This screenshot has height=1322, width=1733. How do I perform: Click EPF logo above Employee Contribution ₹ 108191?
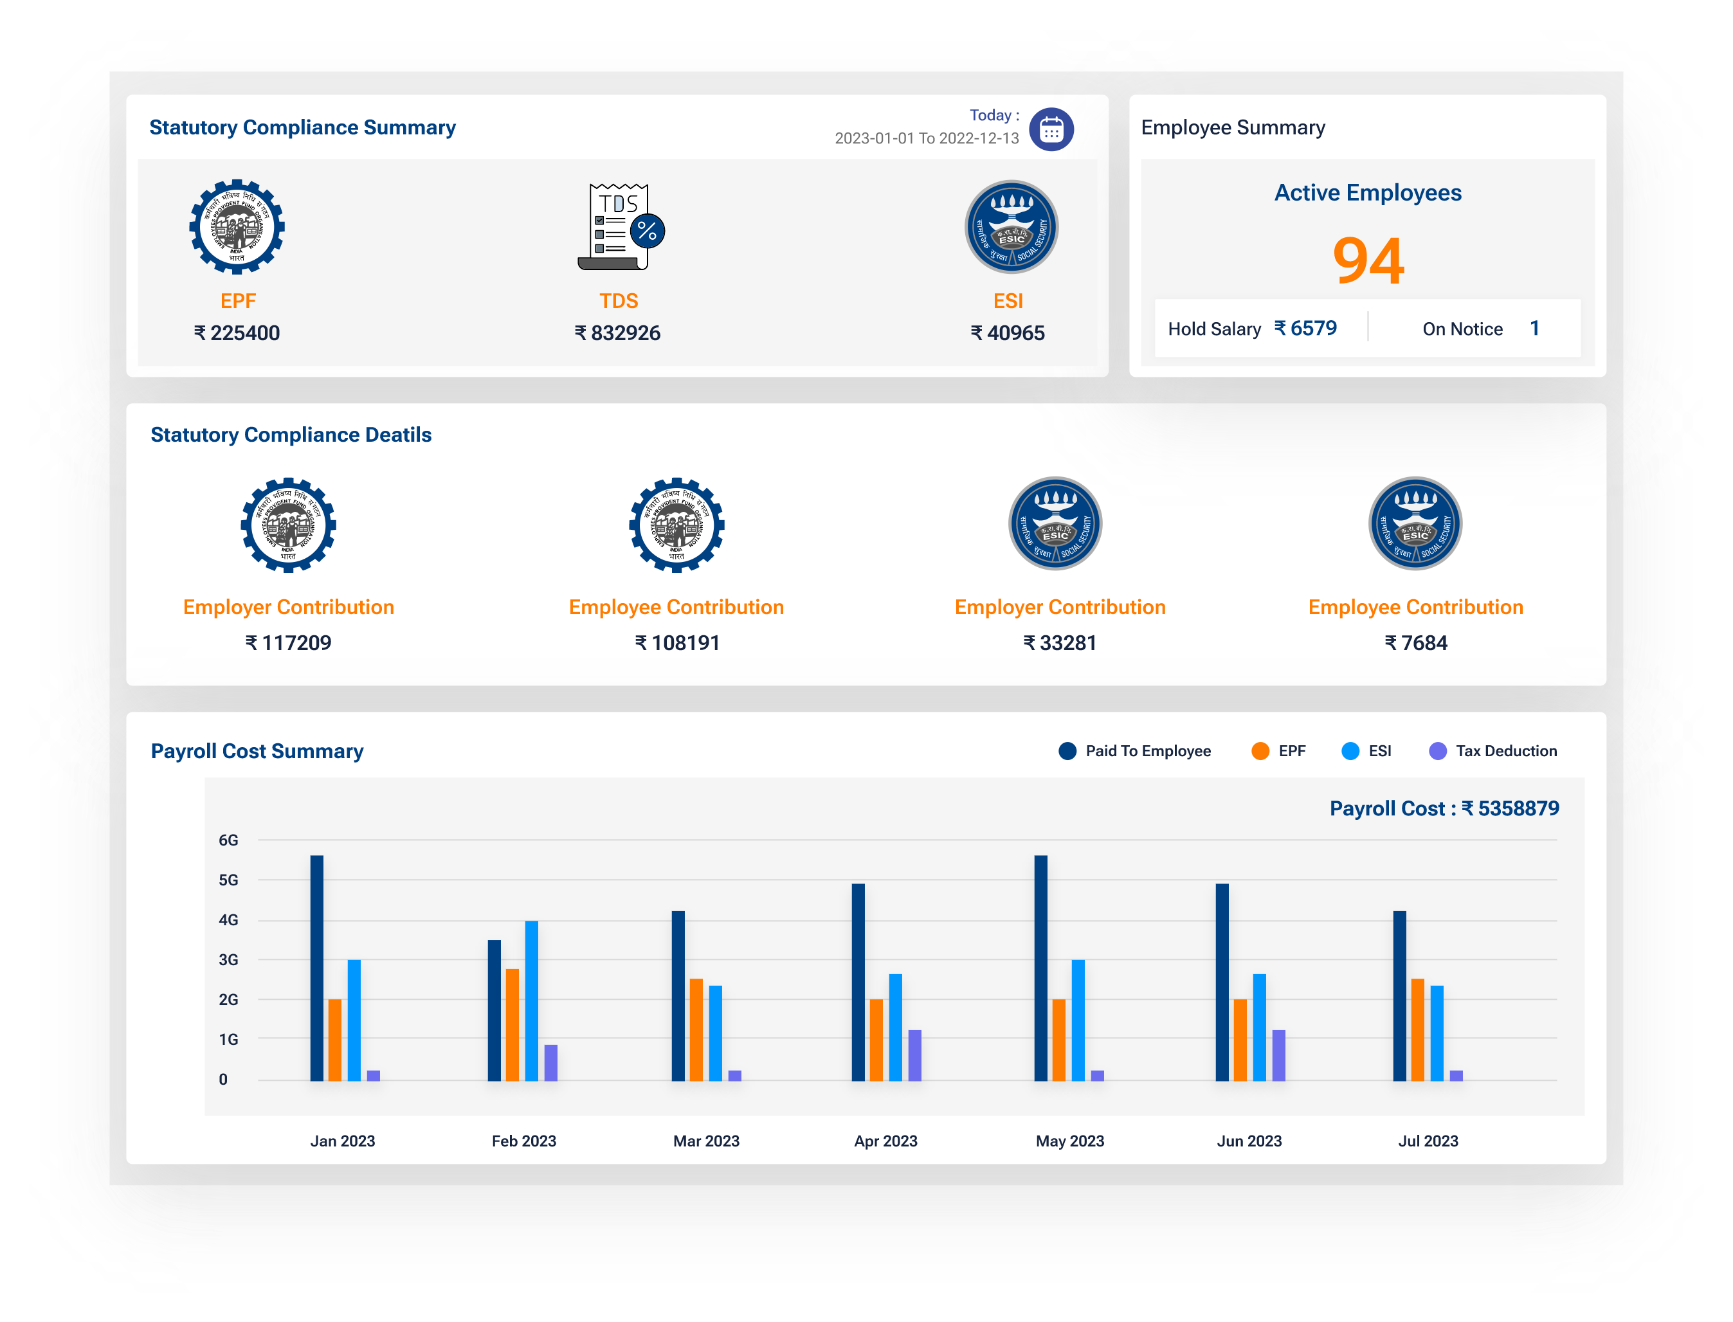(x=676, y=524)
